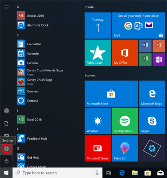Open the Mail tile

point(139,25)
